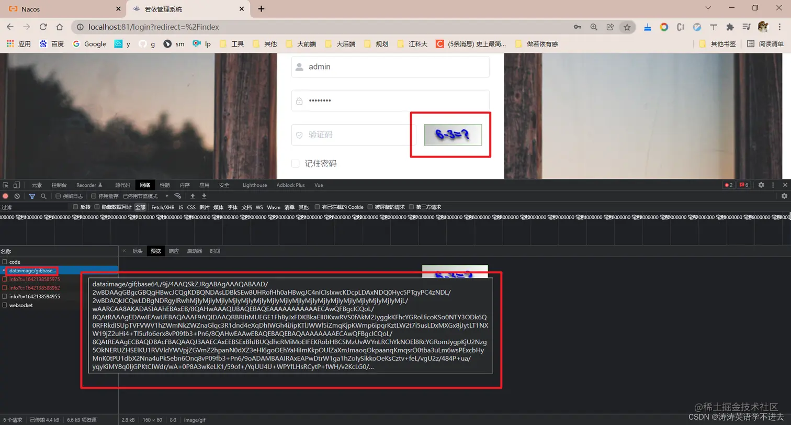This screenshot has width=791, height=425.
Task: Filter requests by CSS type
Action: [x=191, y=207]
